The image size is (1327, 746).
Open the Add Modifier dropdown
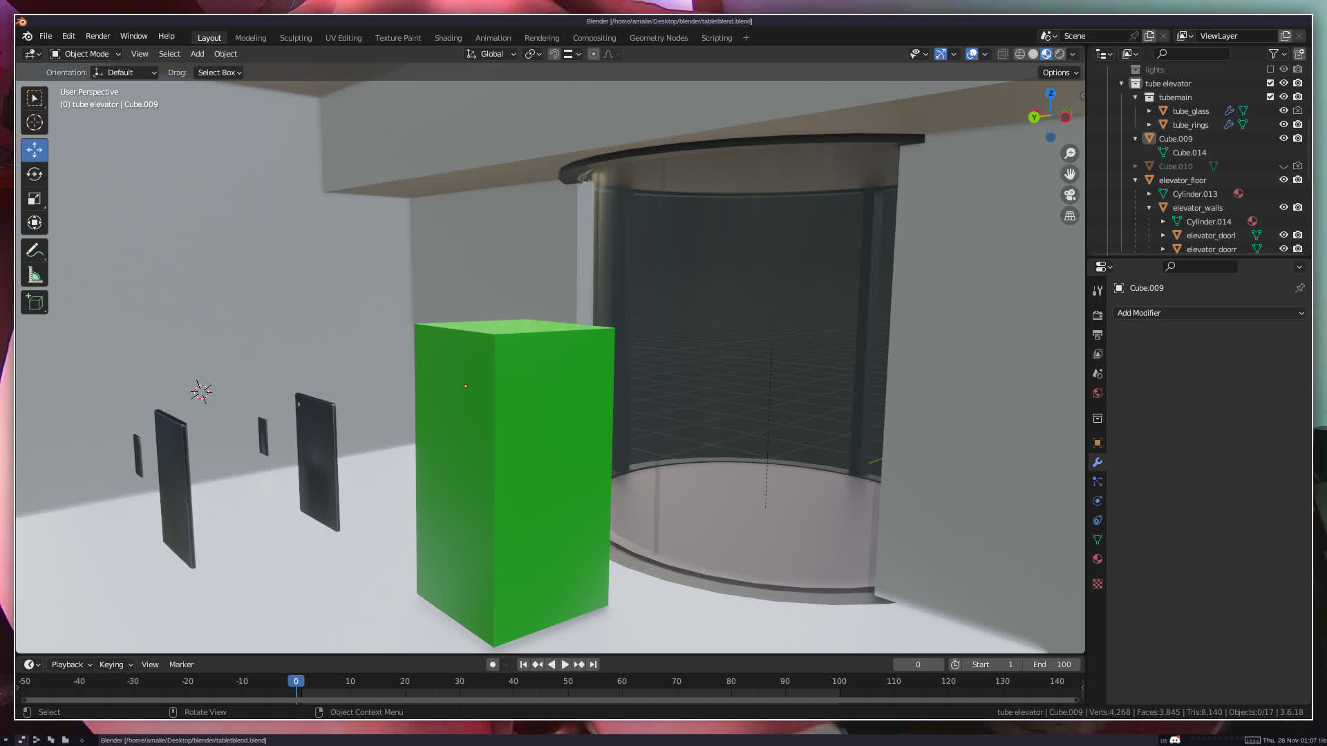pyautogui.click(x=1210, y=313)
